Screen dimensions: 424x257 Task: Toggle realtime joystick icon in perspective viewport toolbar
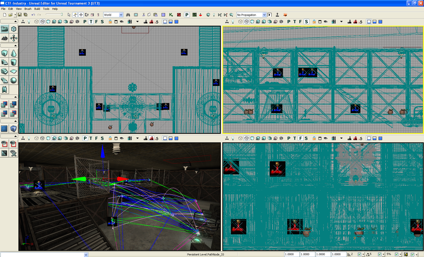23,138
